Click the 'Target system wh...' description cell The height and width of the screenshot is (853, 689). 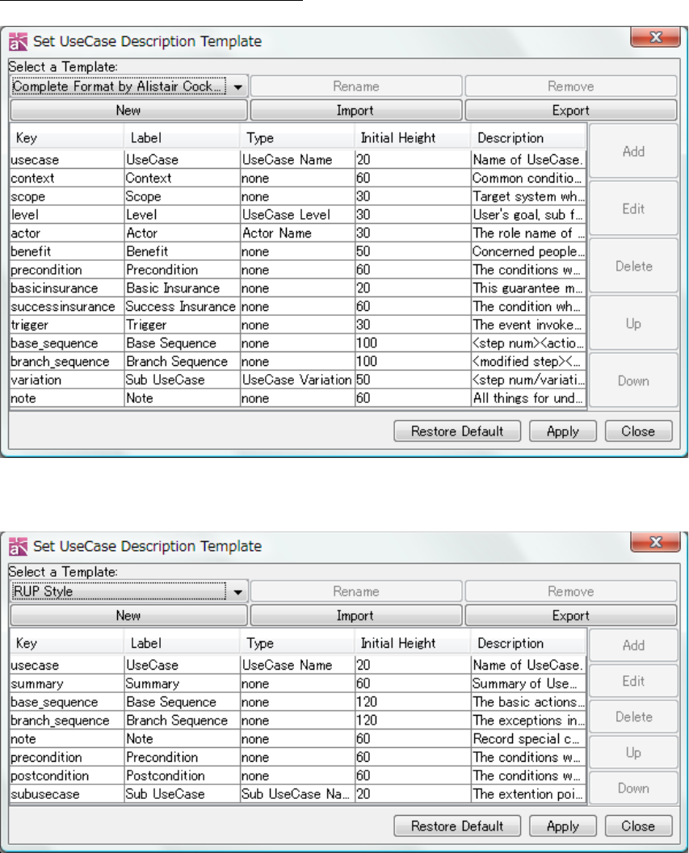528,196
